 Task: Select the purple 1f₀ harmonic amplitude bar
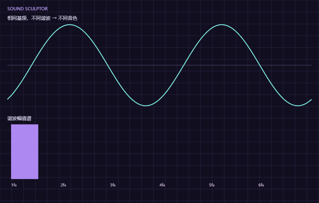coord(25,151)
